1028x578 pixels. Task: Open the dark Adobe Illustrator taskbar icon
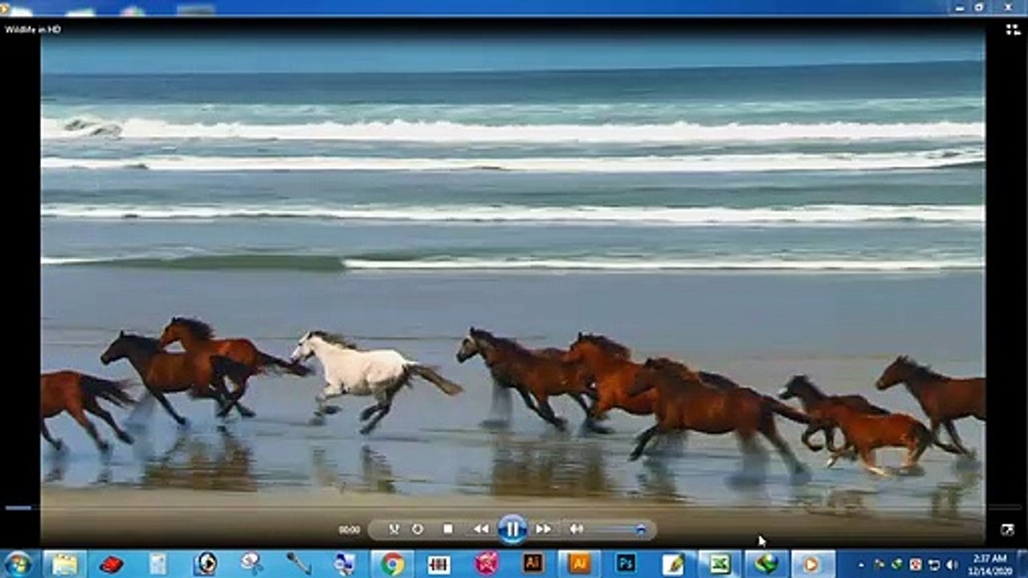tap(533, 564)
